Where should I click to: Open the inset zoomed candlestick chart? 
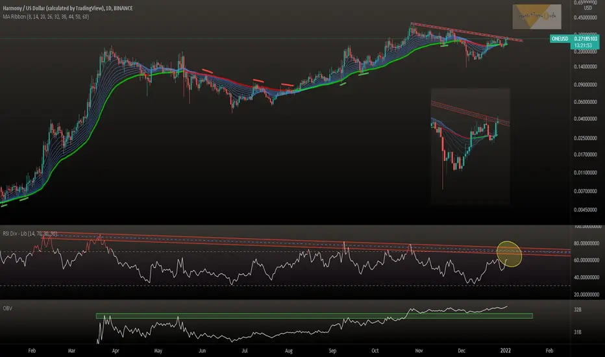(x=471, y=146)
